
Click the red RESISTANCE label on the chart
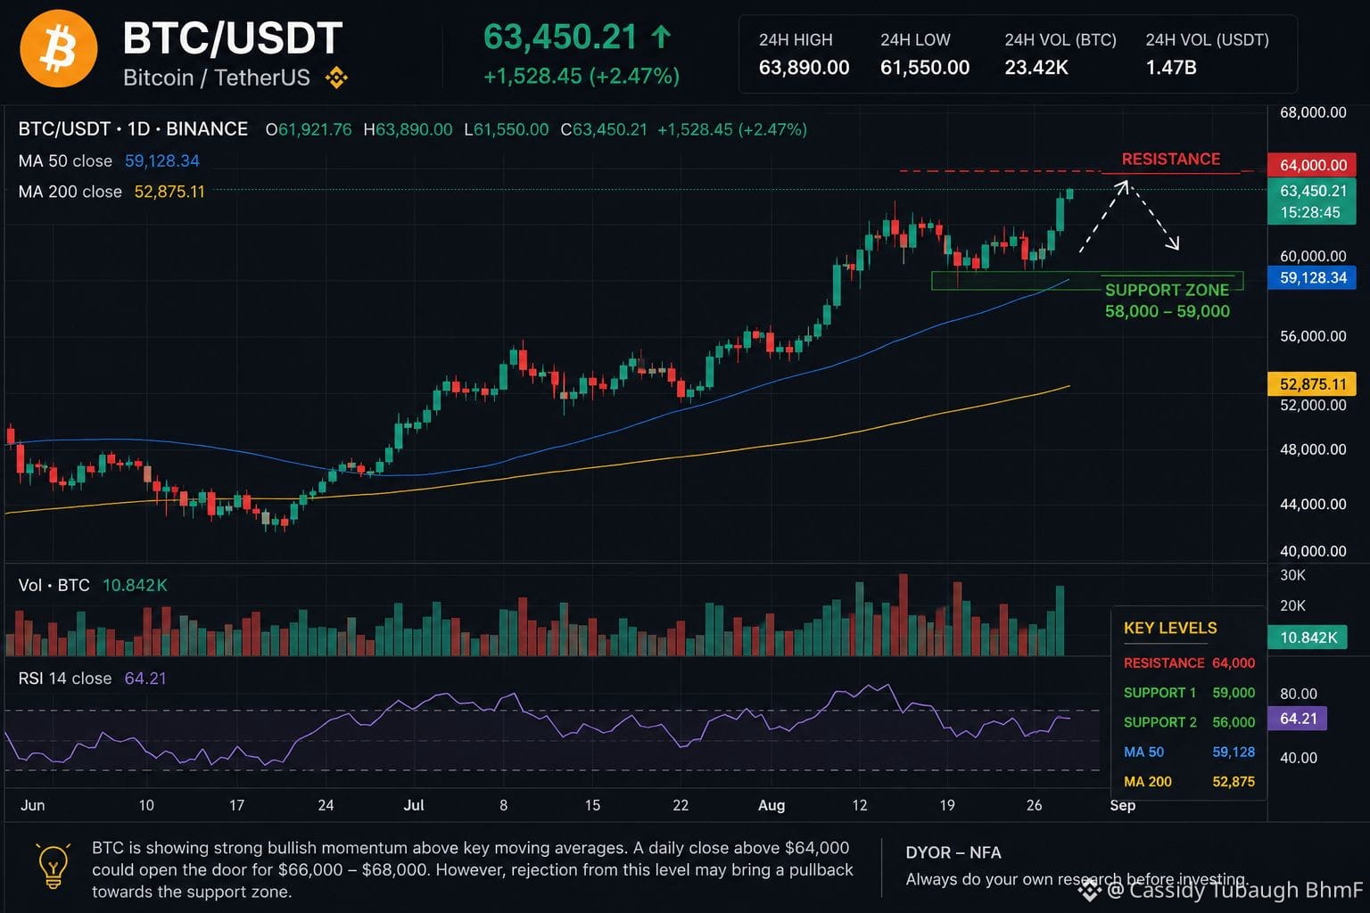1170,159
